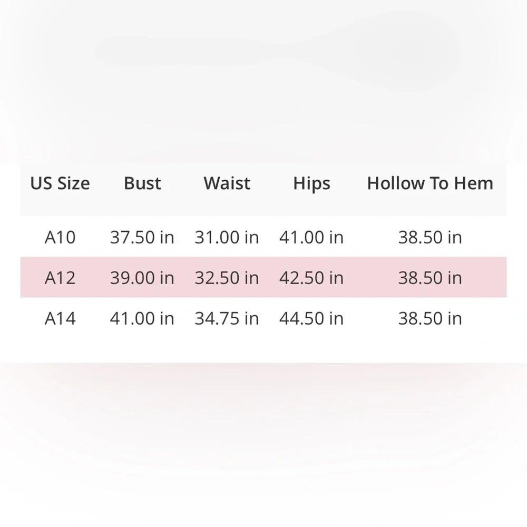
Task: Click the Bust column header
Action: (x=142, y=183)
